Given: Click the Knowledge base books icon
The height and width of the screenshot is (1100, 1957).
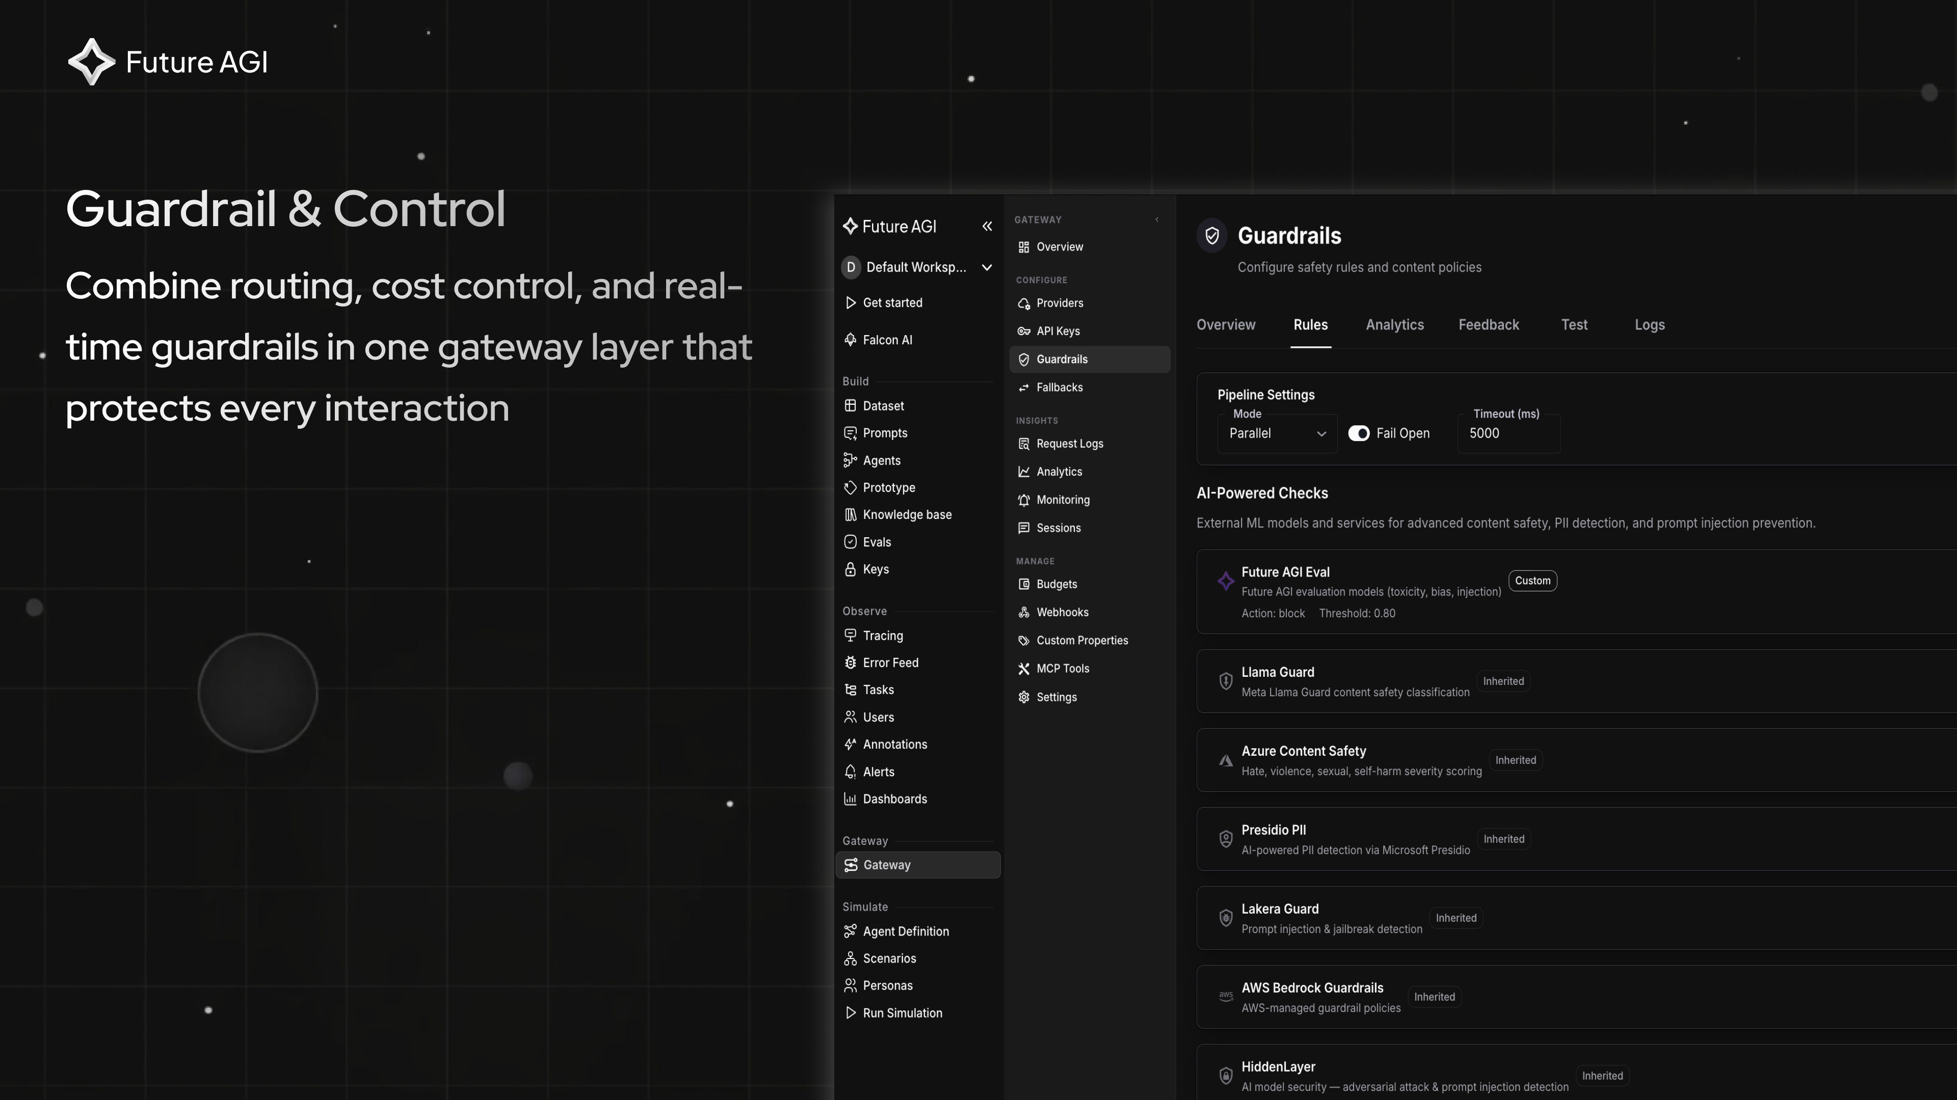Looking at the screenshot, I should (x=850, y=515).
